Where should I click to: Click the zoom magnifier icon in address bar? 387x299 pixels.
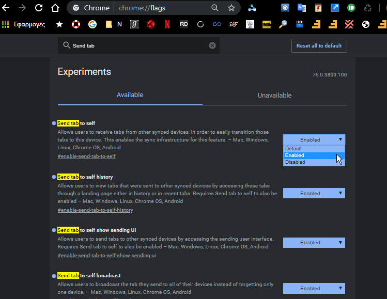point(215,8)
